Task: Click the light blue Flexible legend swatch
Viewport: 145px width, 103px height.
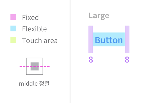Action: point(13,29)
